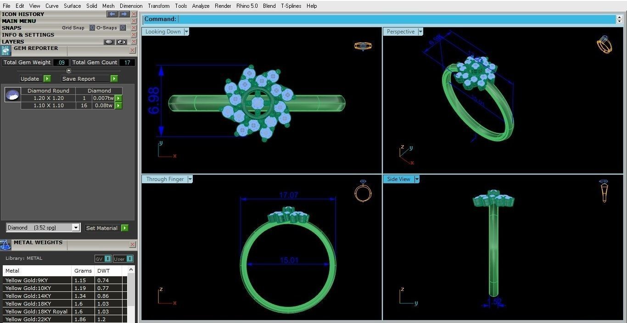The height and width of the screenshot is (323, 627).
Task: Open the Through Finger viewport dropdown
Action: 190,179
